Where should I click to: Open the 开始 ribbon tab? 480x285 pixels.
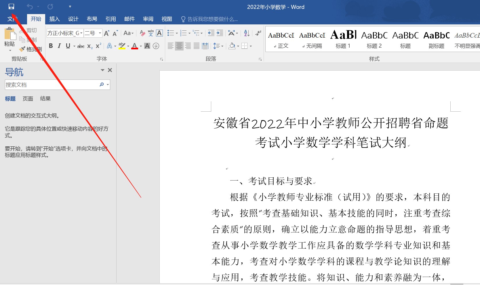click(x=36, y=19)
